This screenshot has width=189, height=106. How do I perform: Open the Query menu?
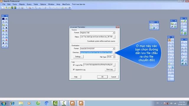pos(29,4)
